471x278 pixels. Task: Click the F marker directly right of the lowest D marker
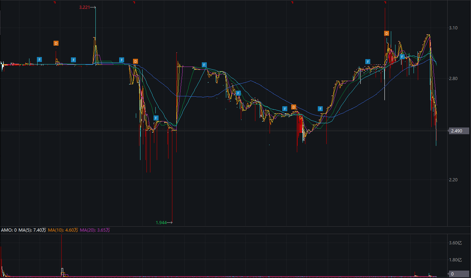pos(320,109)
